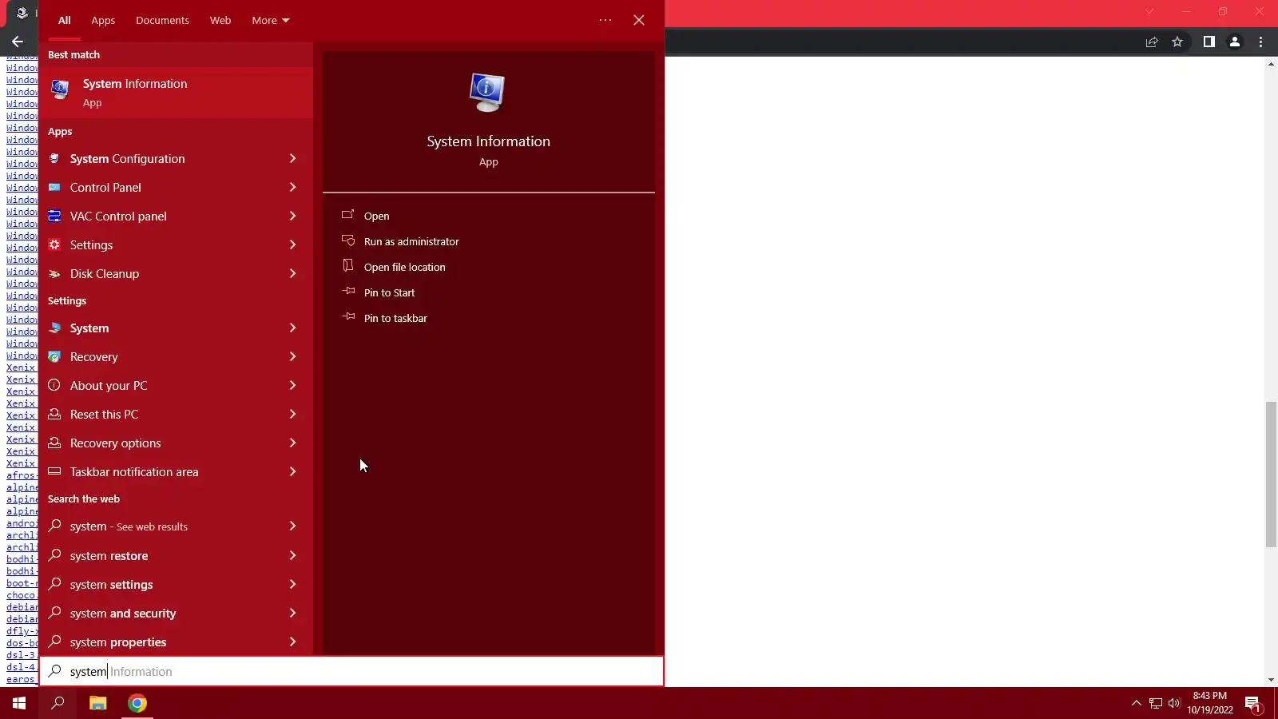The height and width of the screenshot is (719, 1278).
Task: Click Chrome's share page icon
Action: click(x=1152, y=42)
